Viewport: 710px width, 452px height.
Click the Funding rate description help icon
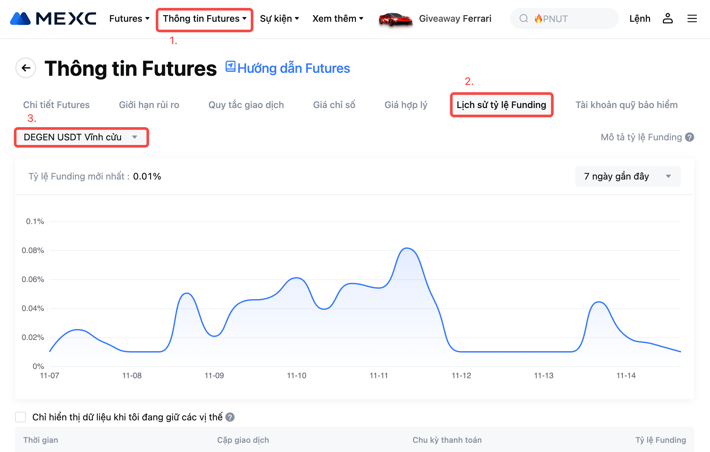[x=690, y=137]
